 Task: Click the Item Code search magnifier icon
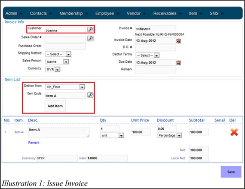pyautogui.click(x=90, y=95)
